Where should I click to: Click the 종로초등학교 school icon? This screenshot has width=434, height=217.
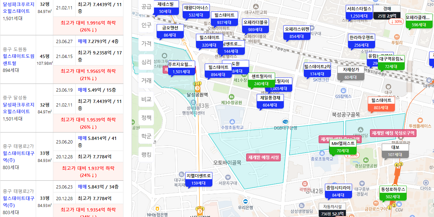pyautogui.click(x=322, y=153)
